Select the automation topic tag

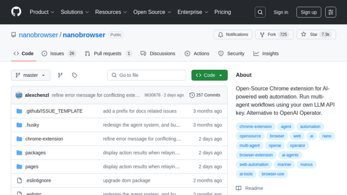(x=310, y=126)
